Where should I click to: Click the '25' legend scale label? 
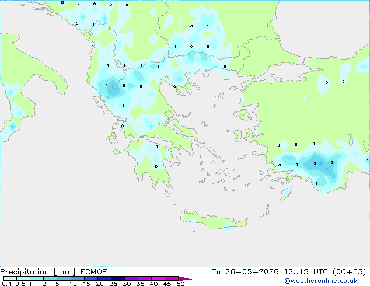[113, 284]
